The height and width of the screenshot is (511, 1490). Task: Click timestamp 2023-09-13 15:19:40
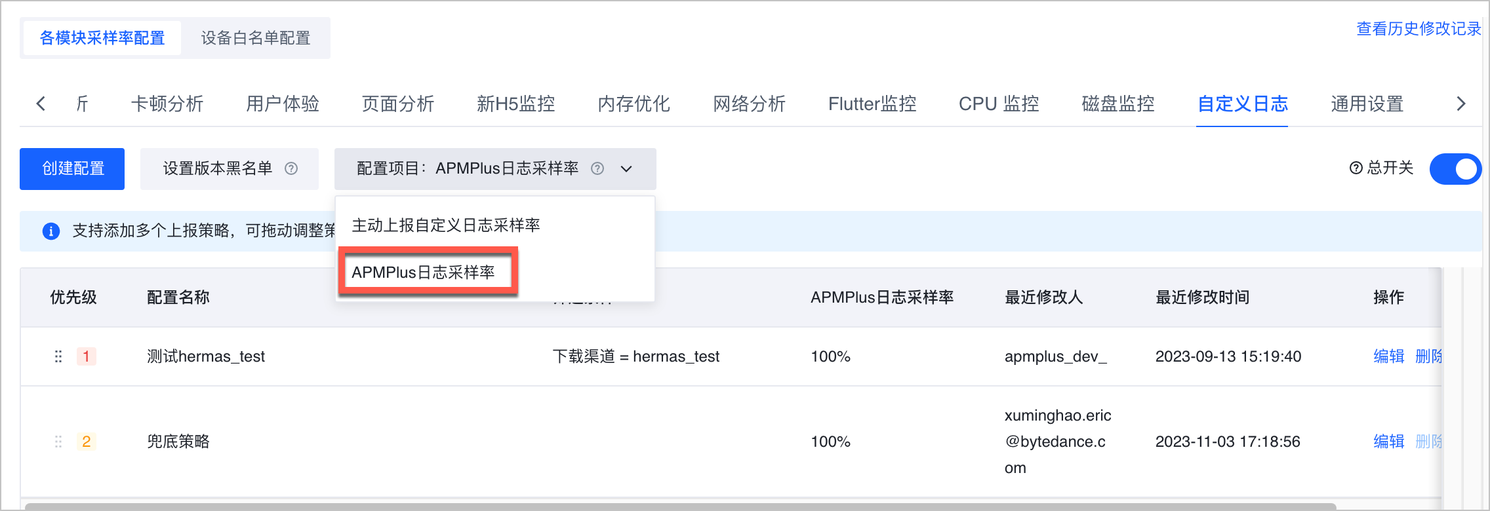pyautogui.click(x=1228, y=356)
